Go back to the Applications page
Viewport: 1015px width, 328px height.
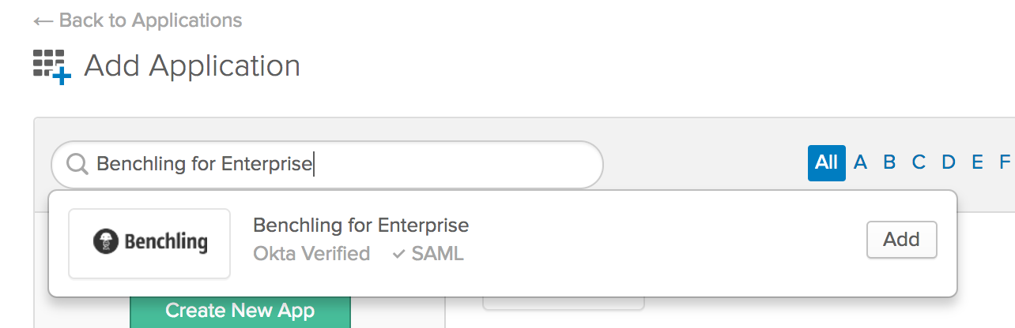coord(150,20)
